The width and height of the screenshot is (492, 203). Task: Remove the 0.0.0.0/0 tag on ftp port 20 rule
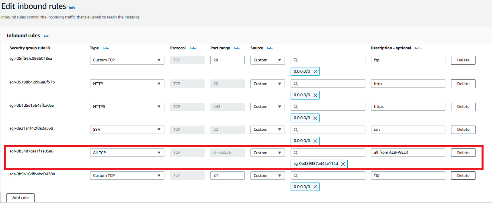click(316, 72)
